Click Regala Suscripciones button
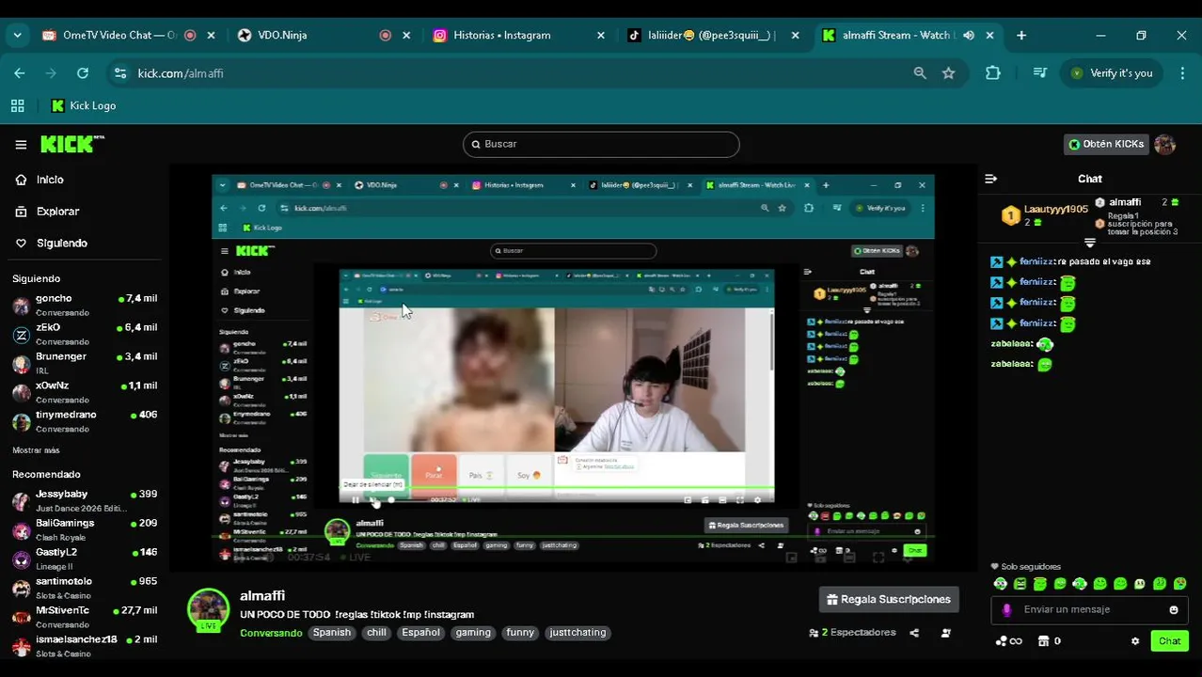The image size is (1202, 677). point(889,599)
